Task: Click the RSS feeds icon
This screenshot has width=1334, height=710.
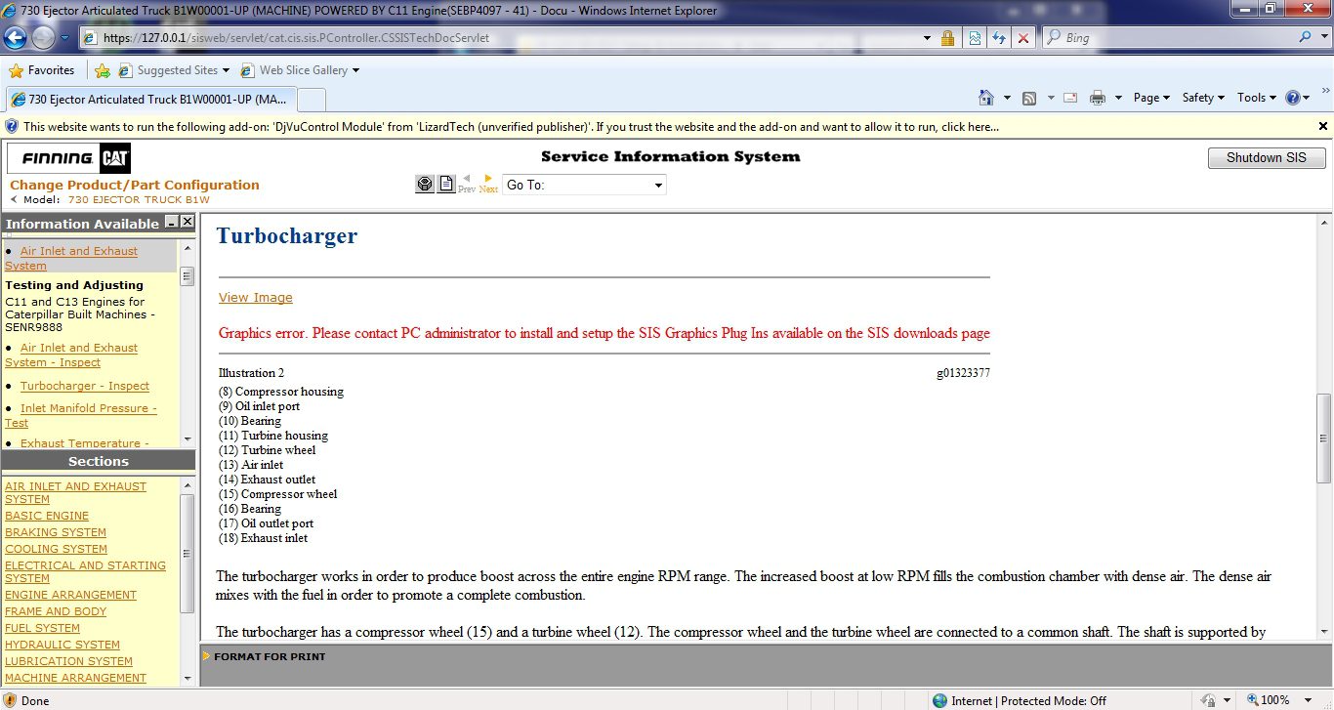Action: click(x=1029, y=98)
